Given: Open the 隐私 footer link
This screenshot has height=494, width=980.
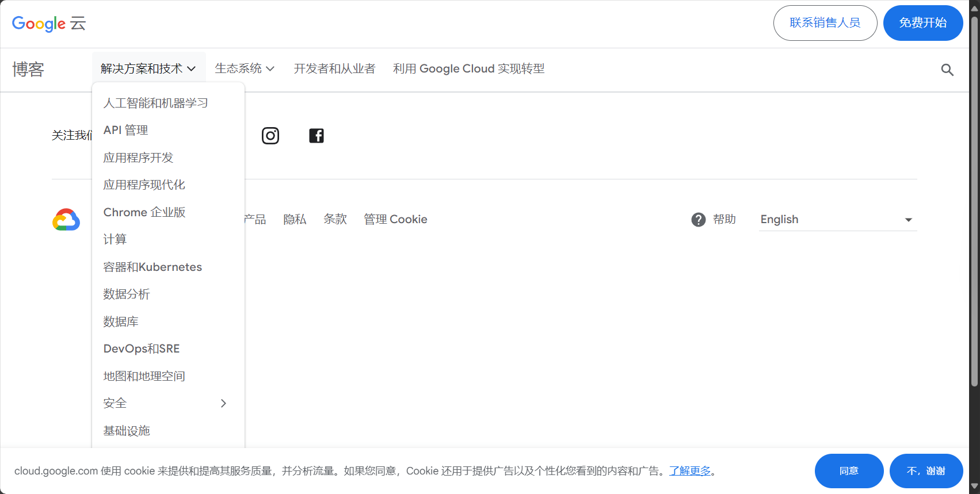Looking at the screenshot, I should (x=295, y=220).
